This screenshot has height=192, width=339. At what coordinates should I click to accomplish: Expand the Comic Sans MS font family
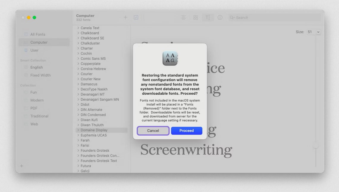pos(78,58)
